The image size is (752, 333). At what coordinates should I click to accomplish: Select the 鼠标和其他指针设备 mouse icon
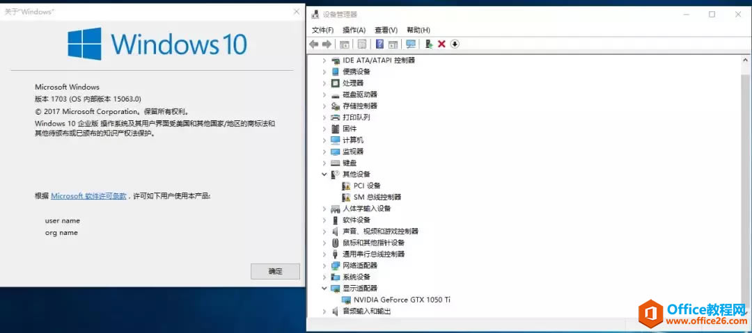tap(335, 243)
